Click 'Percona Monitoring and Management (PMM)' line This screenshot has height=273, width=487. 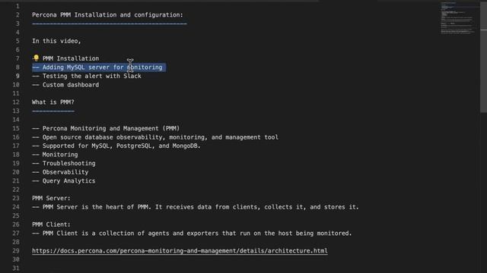point(106,128)
